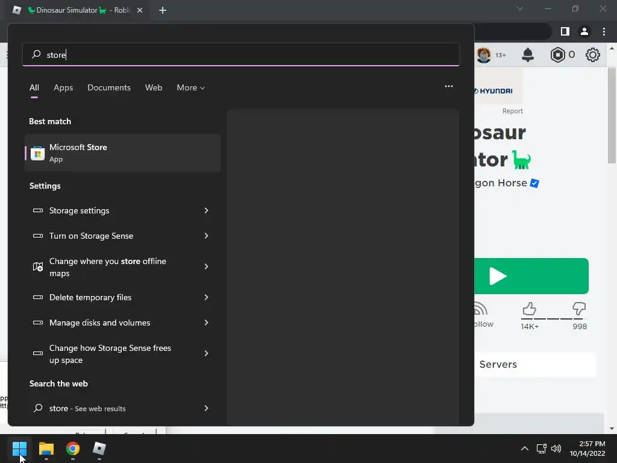617x463 pixels.
Task: Open Robux balance icon
Action: click(557, 55)
